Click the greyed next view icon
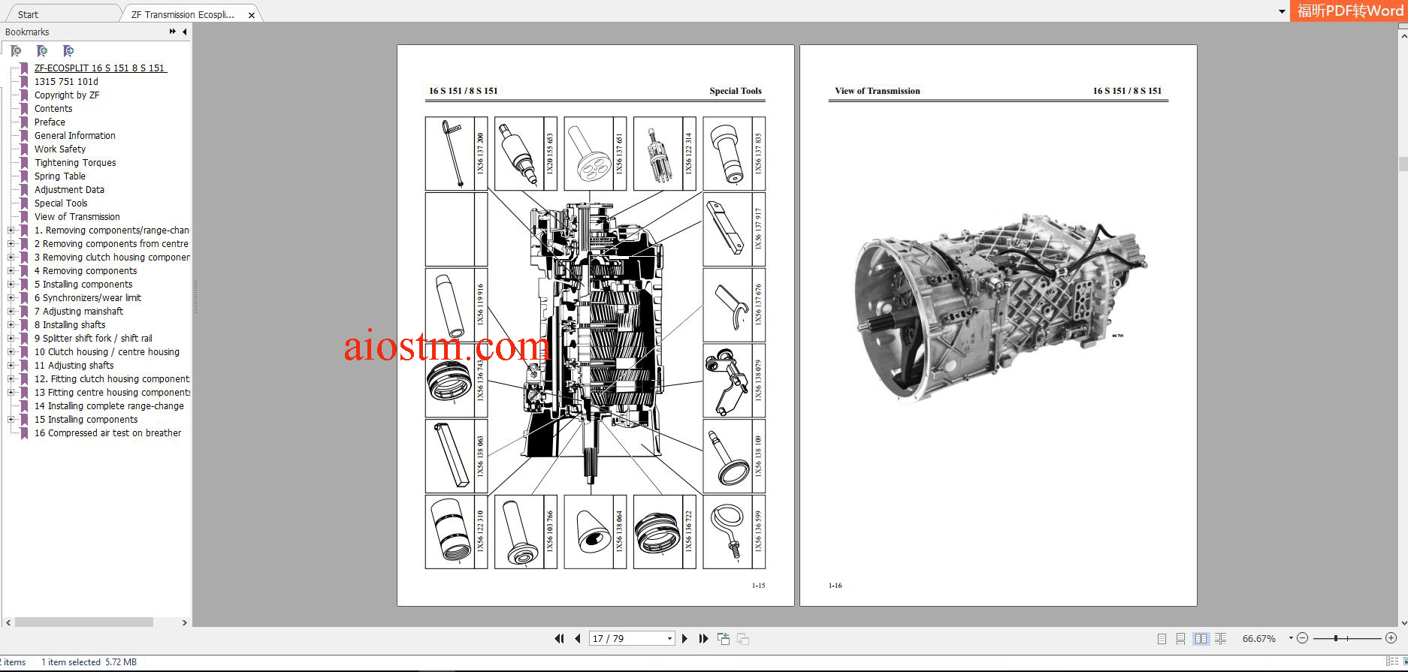This screenshot has height=672, width=1408. coord(743,639)
